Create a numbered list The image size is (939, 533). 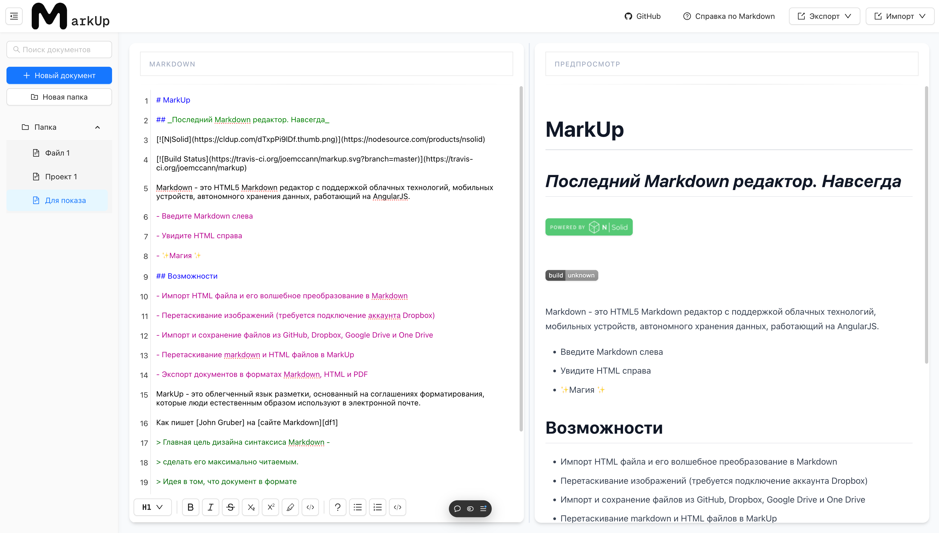coord(378,507)
